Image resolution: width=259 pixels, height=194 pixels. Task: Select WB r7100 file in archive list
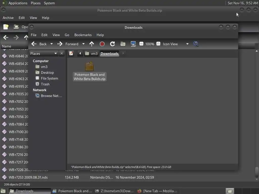click(15, 132)
